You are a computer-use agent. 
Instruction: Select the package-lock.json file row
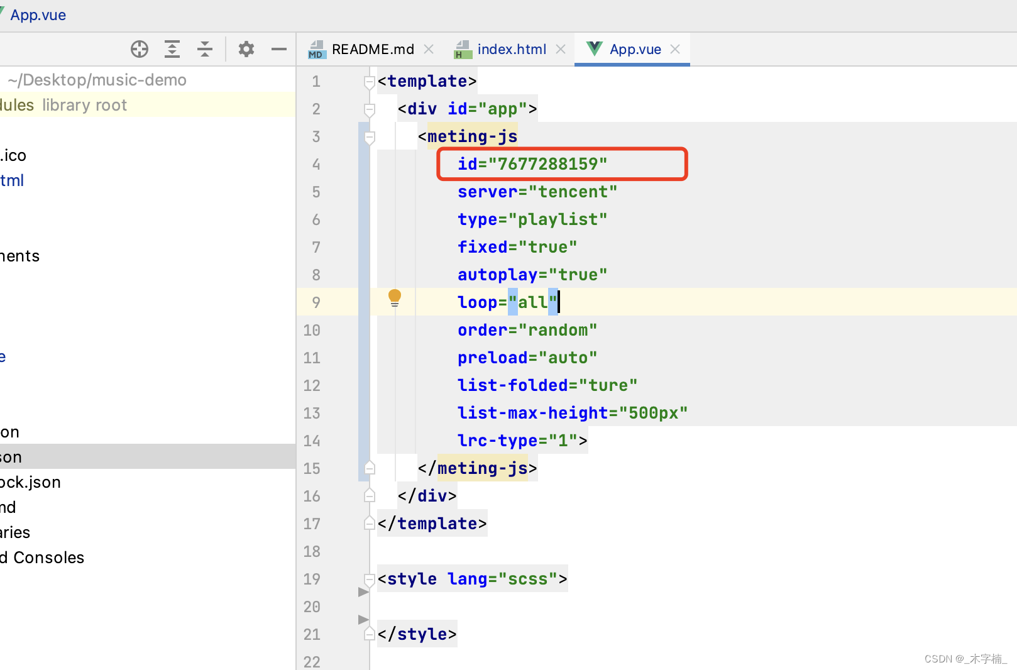(x=148, y=482)
